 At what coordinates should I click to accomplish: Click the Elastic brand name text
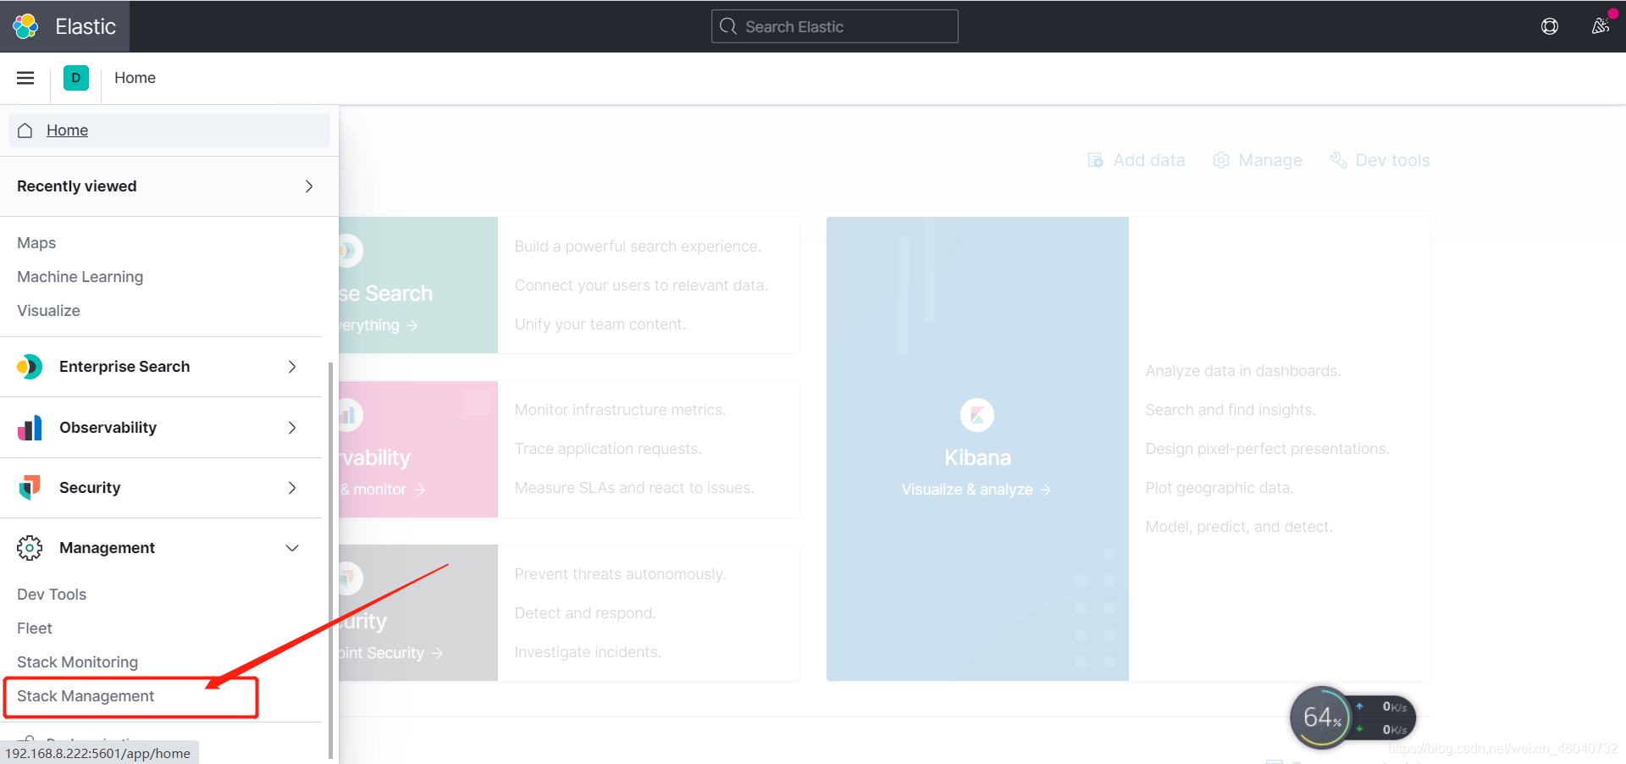click(86, 26)
